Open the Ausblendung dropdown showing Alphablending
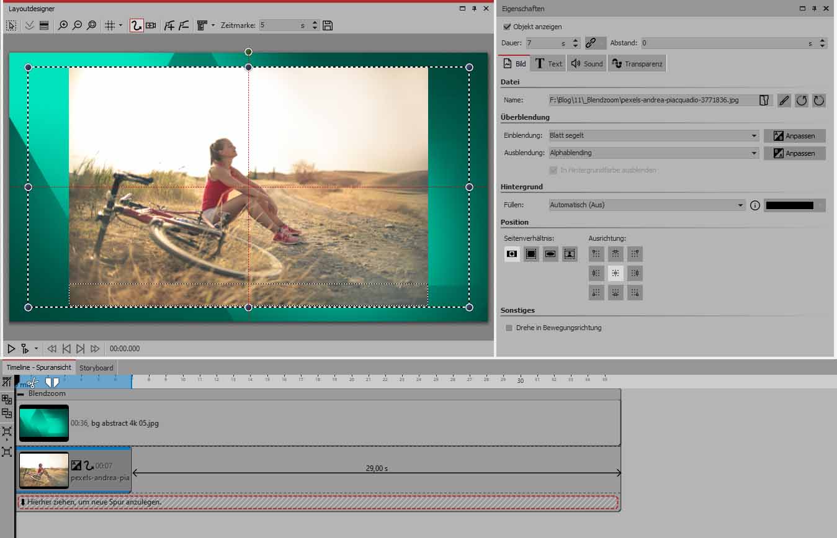The image size is (837, 538). [x=653, y=153]
